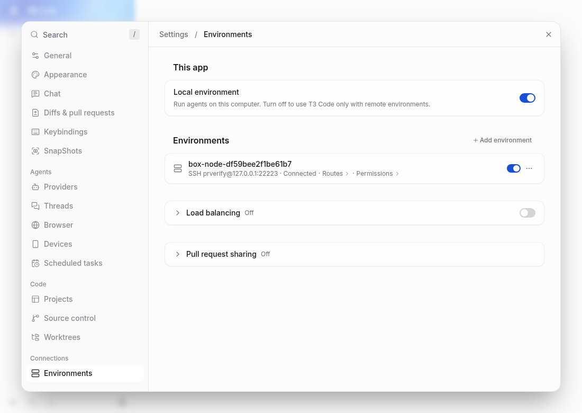Image resolution: width=582 pixels, height=413 pixels.
Task: Close the Settings dialog with X
Action: [x=549, y=34]
